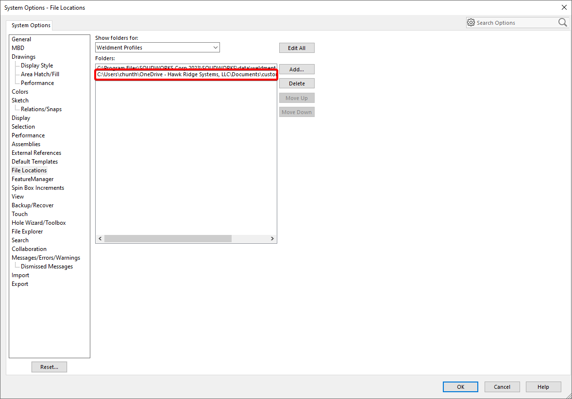
Task: Click the gear icon in Search Options
Action: 471,23
